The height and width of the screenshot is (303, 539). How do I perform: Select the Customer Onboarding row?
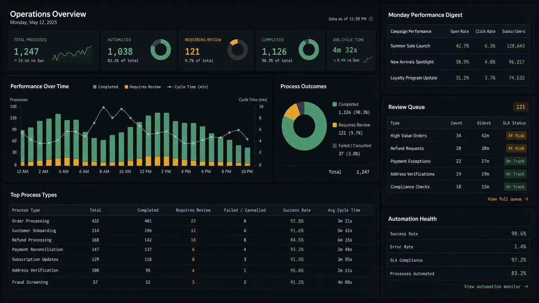point(191,231)
